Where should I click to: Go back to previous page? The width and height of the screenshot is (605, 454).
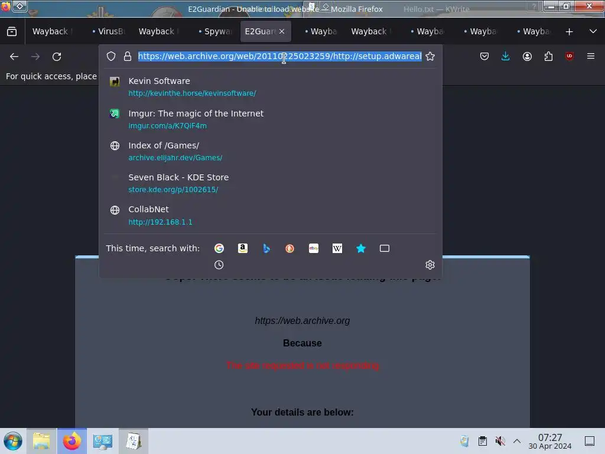point(14,57)
